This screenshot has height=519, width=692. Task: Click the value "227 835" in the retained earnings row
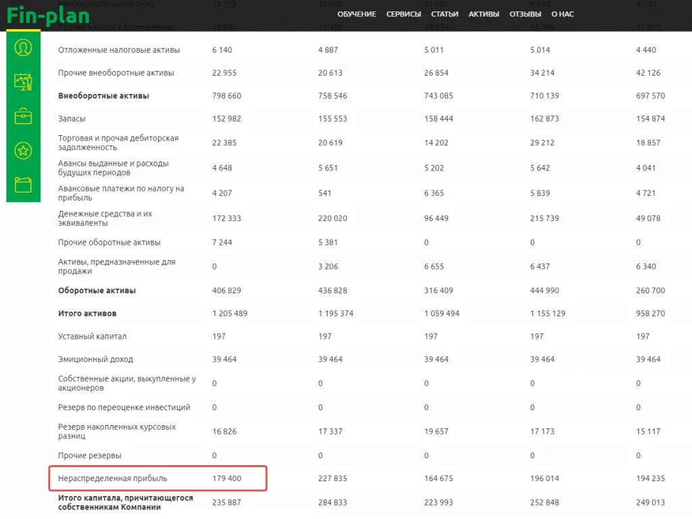click(332, 478)
